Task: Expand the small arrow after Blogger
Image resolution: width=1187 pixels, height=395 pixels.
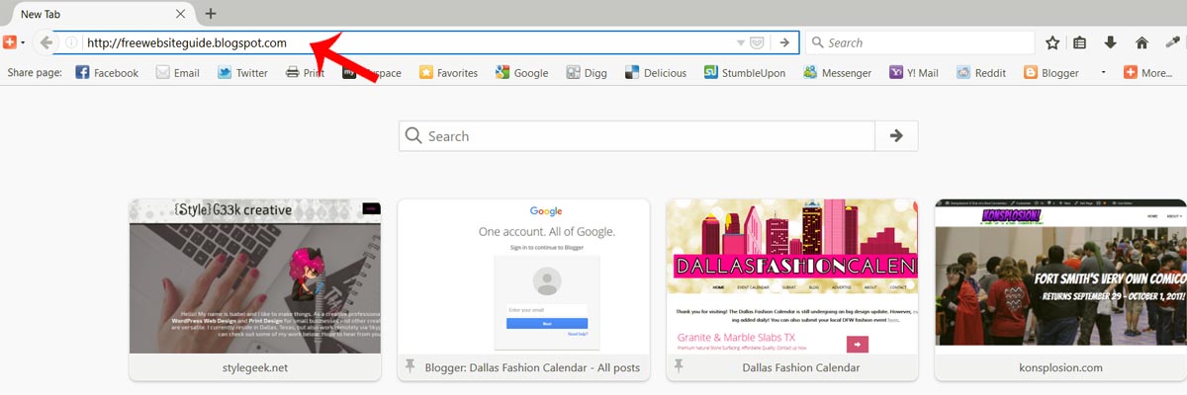Action: (1103, 72)
